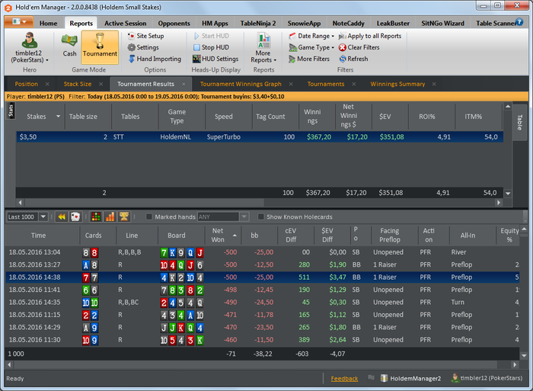Open the Marked hands ANY dropdown
Viewport: 533px width, 391px height.
244,216
